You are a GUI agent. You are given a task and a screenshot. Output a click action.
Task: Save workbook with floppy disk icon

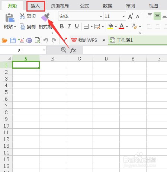13,40
